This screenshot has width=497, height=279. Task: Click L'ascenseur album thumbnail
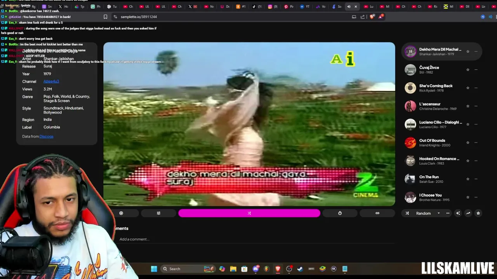[x=410, y=106]
